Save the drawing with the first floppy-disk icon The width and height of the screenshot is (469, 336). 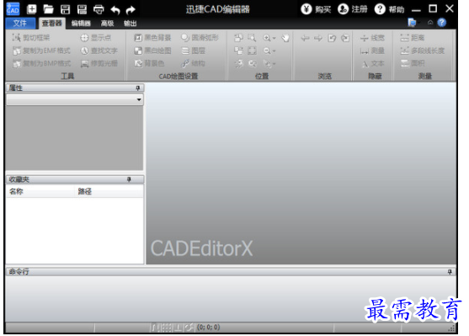(x=65, y=9)
